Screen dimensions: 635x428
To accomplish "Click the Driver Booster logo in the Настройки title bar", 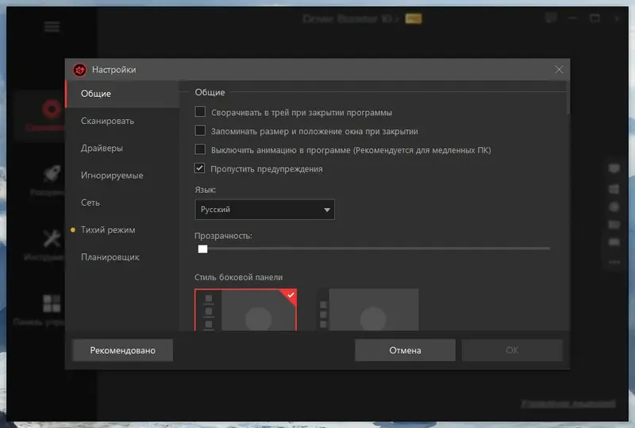I will tap(80, 70).
